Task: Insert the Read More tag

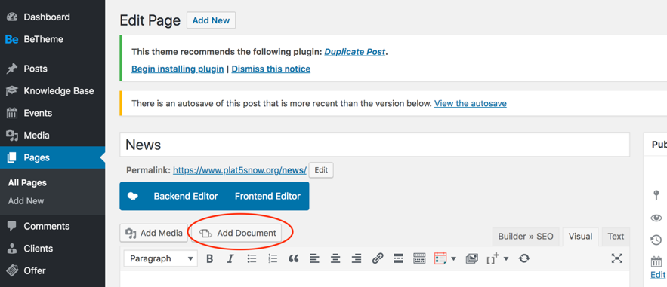Action: [x=398, y=258]
